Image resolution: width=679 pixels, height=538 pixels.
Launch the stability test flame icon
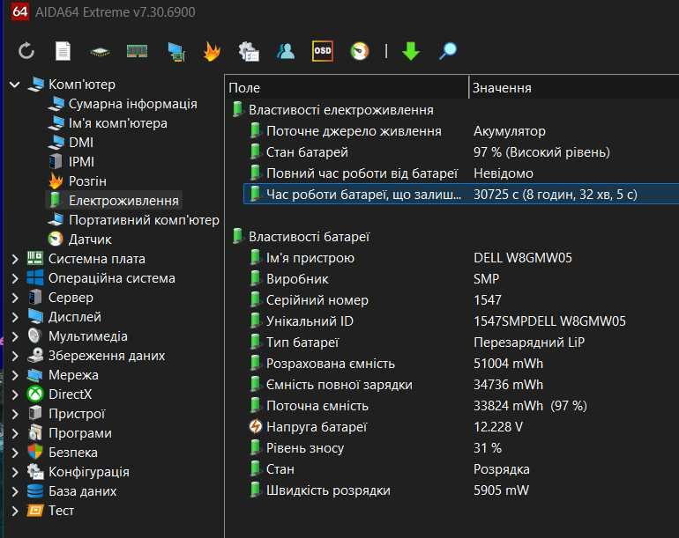212,51
